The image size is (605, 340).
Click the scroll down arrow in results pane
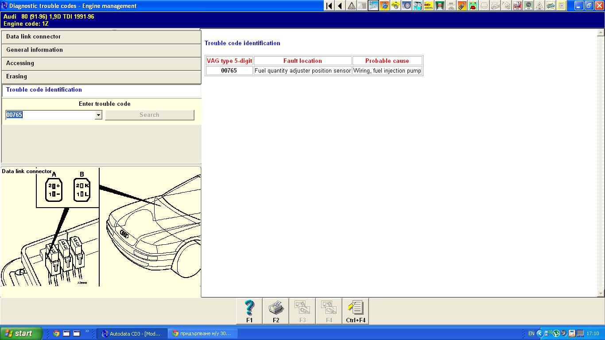coord(601,293)
